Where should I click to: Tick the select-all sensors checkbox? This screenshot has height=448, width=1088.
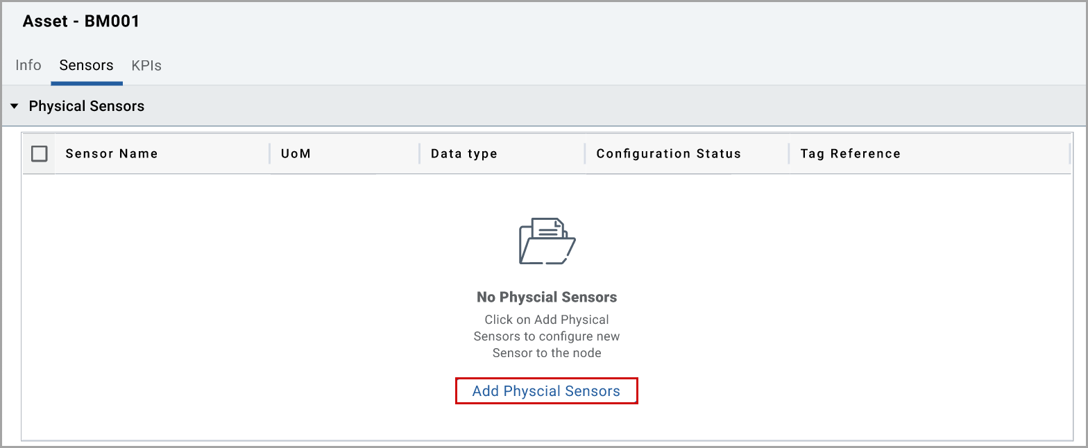coord(40,153)
